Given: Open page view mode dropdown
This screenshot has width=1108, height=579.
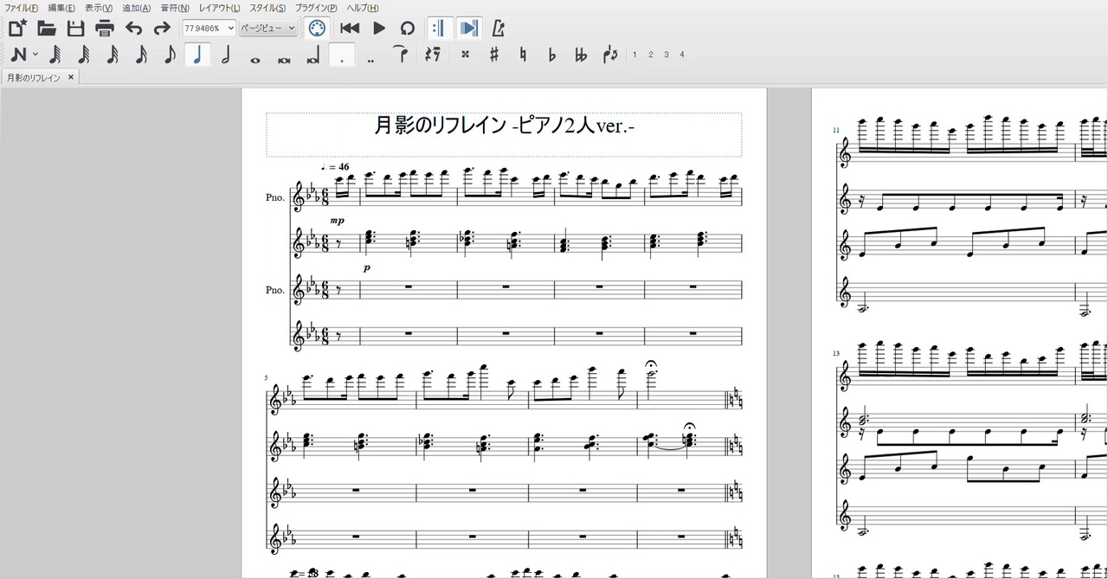Looking at the screenshot, I should pos(267,28).
